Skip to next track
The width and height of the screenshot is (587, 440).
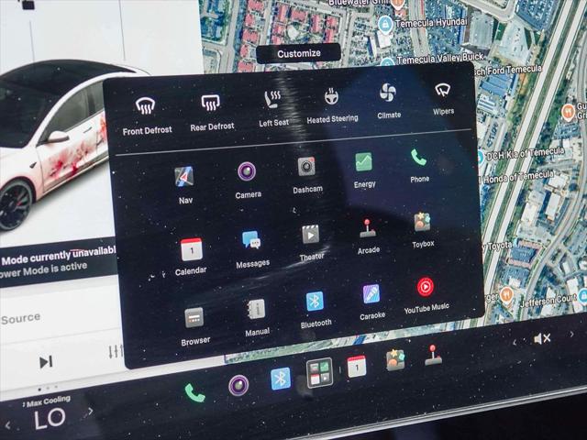coord(46,362)
